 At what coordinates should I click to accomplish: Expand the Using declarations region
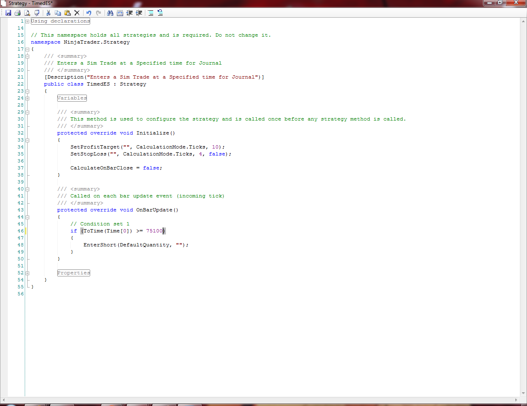pyautogui.click(x=27, y=21)
